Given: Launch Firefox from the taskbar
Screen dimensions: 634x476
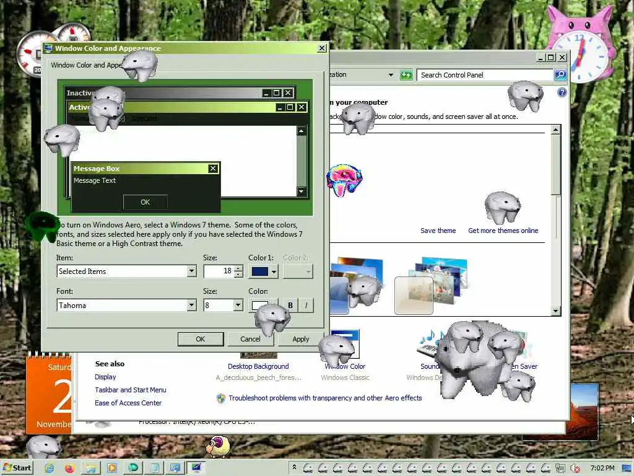Looking at the screenshot, I should pyautogui.click(x=70, y=468).
